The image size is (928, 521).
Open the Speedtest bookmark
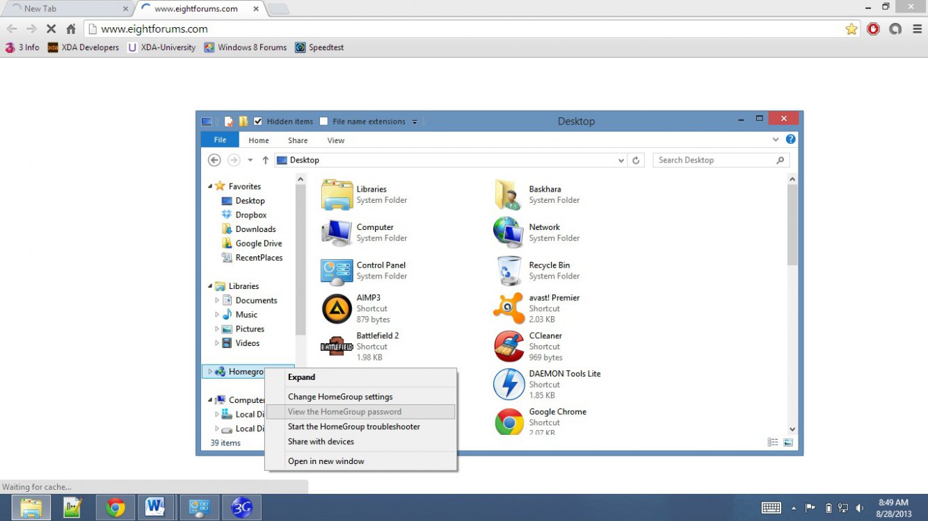point(319,47)
